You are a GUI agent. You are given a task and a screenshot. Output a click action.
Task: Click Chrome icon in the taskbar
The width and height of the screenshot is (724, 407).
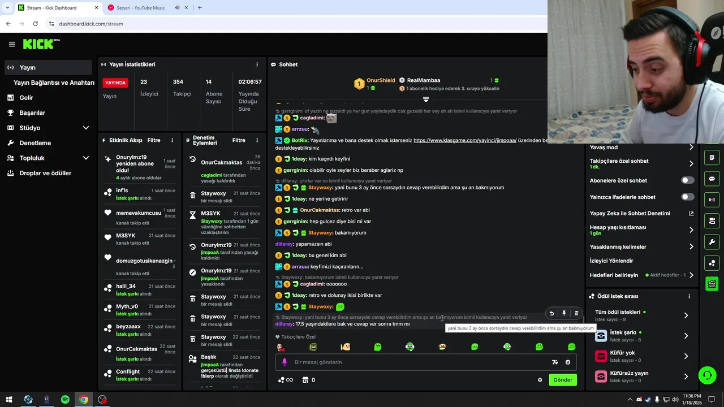tap(84, 400)
